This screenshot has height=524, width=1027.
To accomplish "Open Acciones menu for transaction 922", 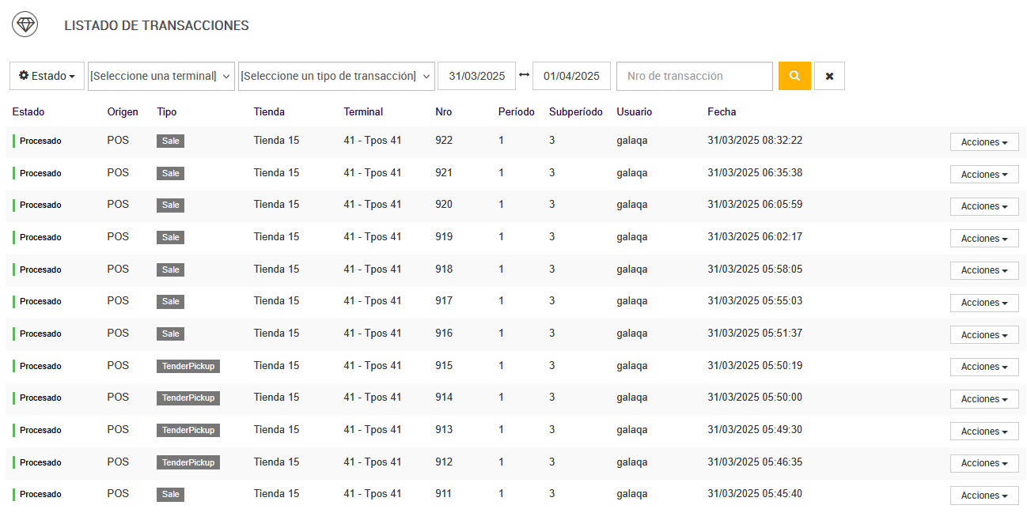I will [x=983, y=142].
